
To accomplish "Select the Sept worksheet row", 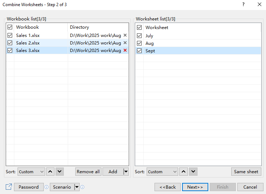I will tap(198, 51).
